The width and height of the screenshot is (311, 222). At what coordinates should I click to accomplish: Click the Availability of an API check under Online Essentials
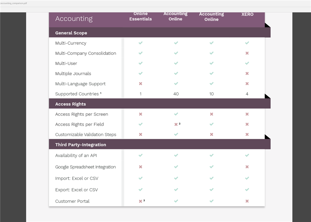click(x=140, y=155)
